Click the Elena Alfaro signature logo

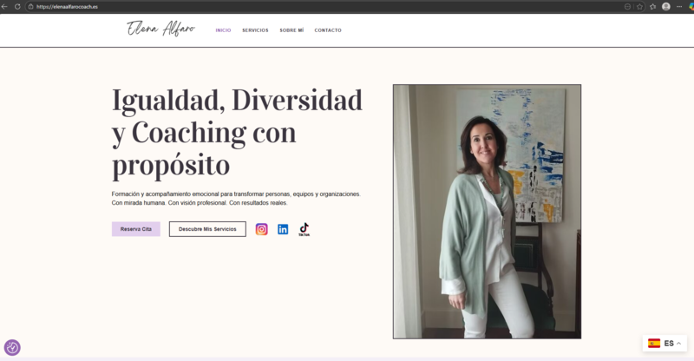tap(160, 30)
